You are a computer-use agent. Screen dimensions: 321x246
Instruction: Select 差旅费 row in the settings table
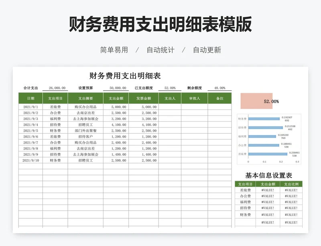[x=268, y=190]
